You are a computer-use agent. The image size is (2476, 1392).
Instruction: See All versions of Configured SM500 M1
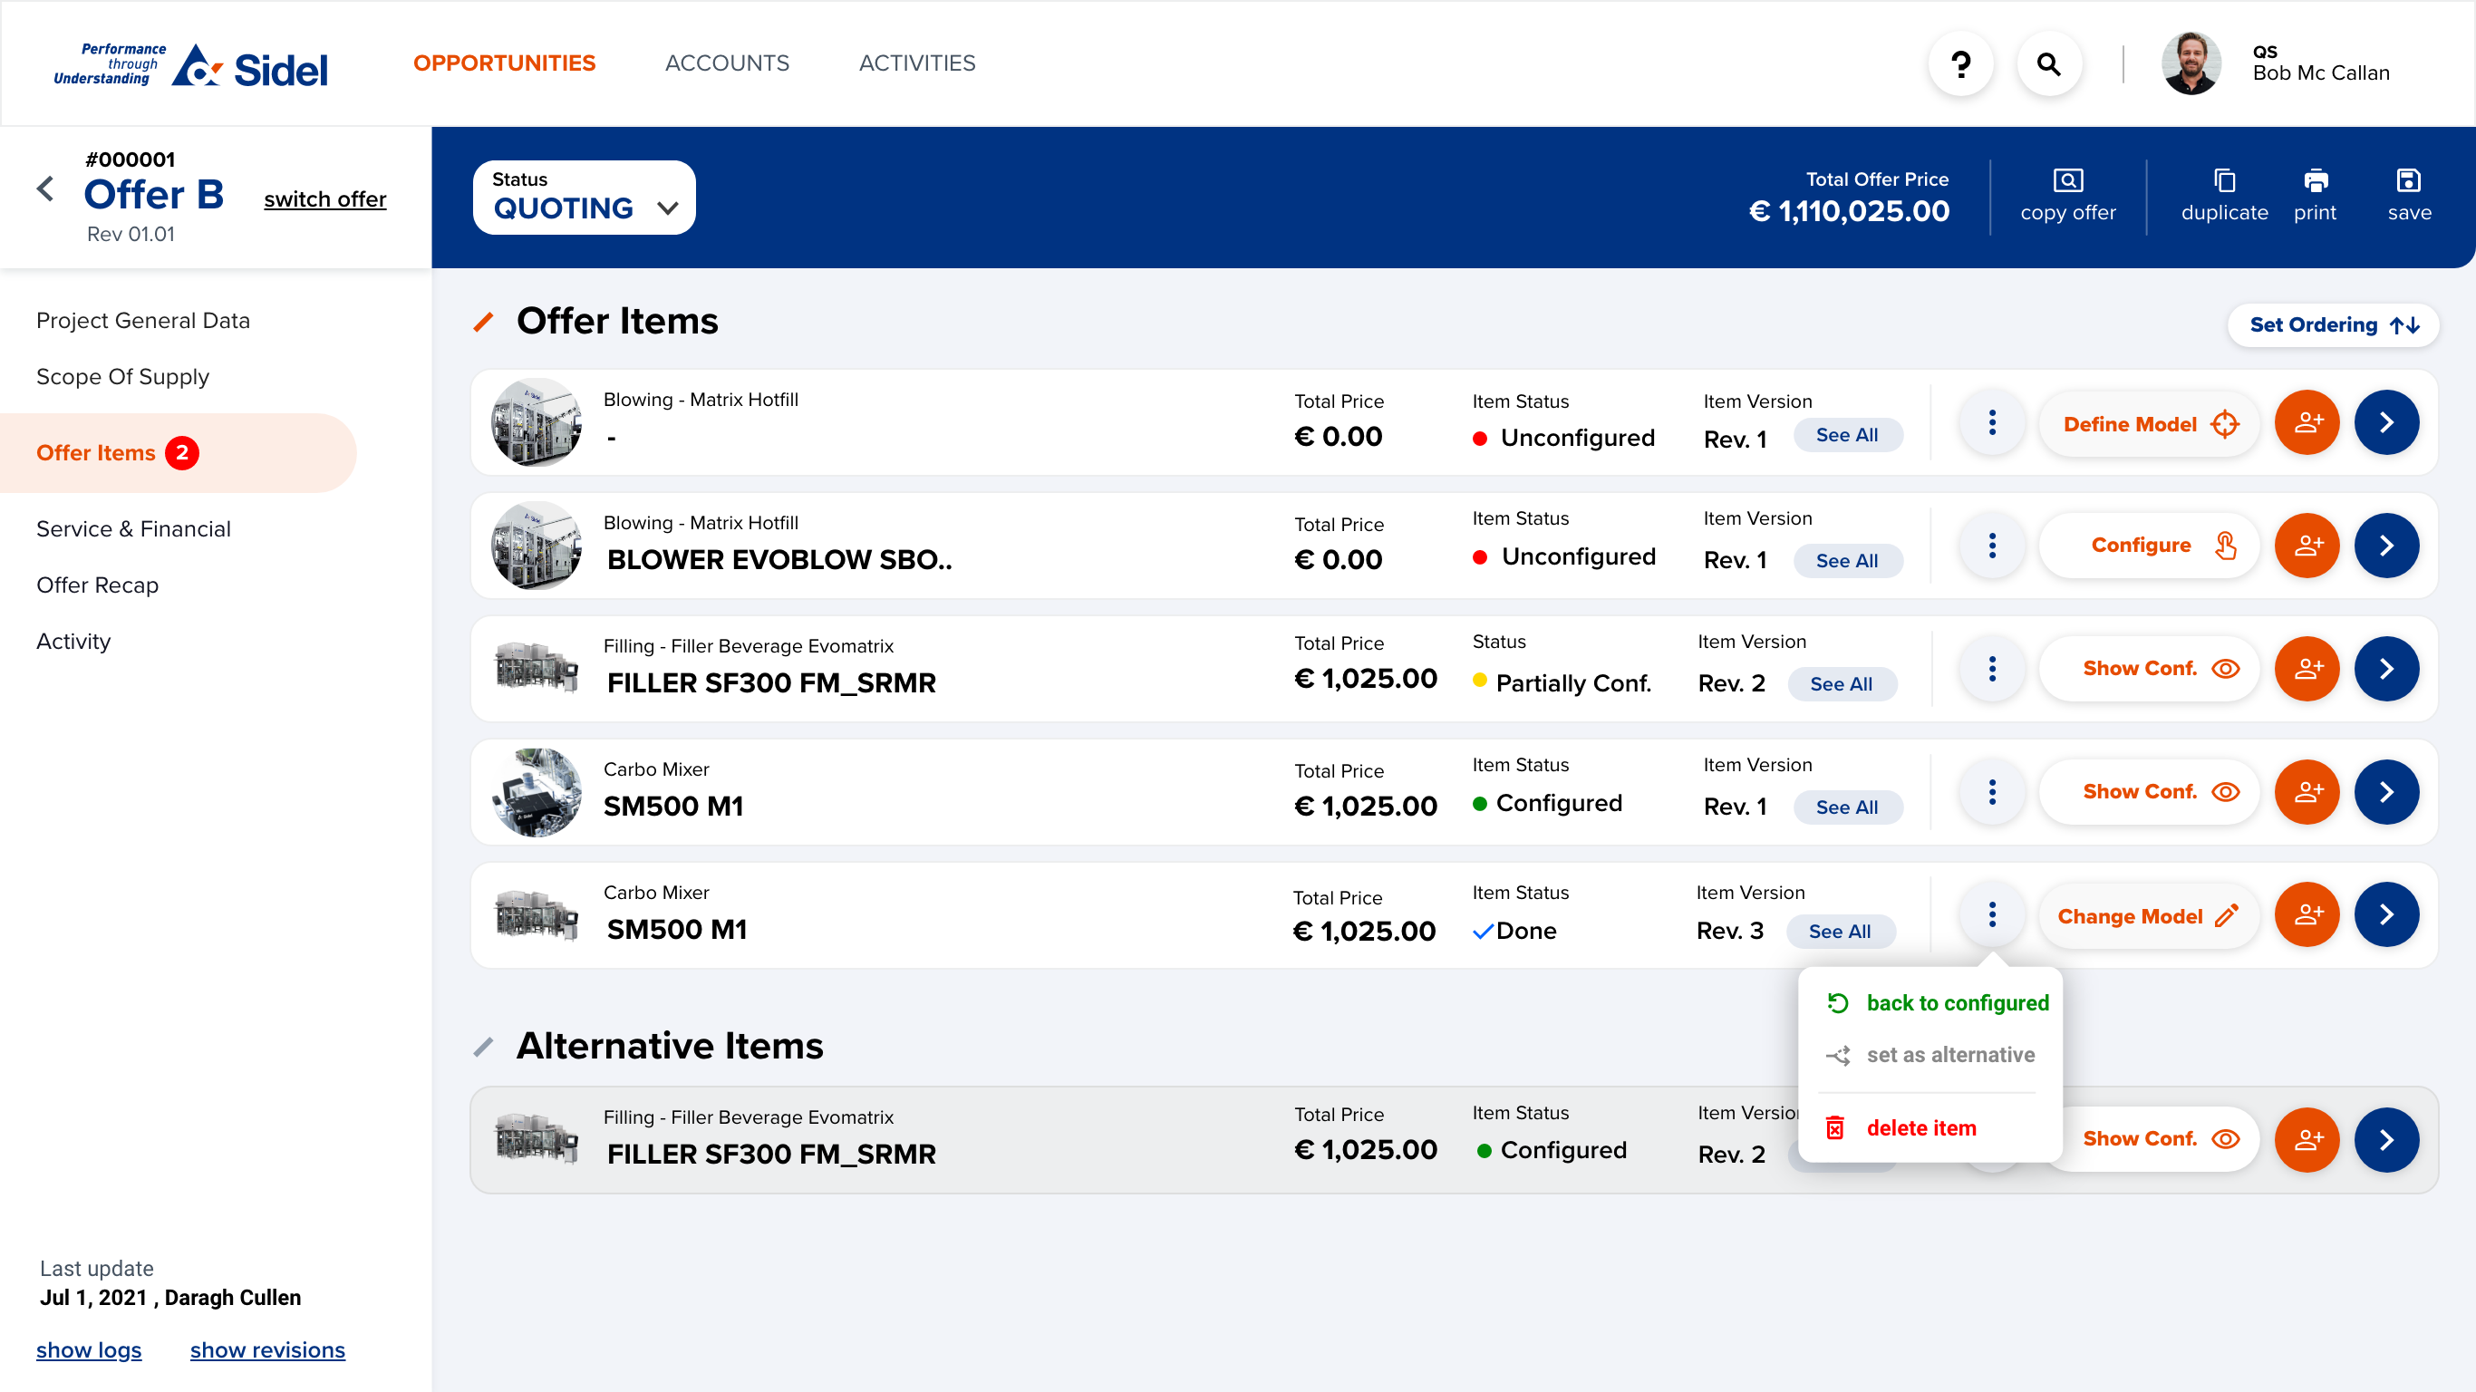[x=1846, y=807]
